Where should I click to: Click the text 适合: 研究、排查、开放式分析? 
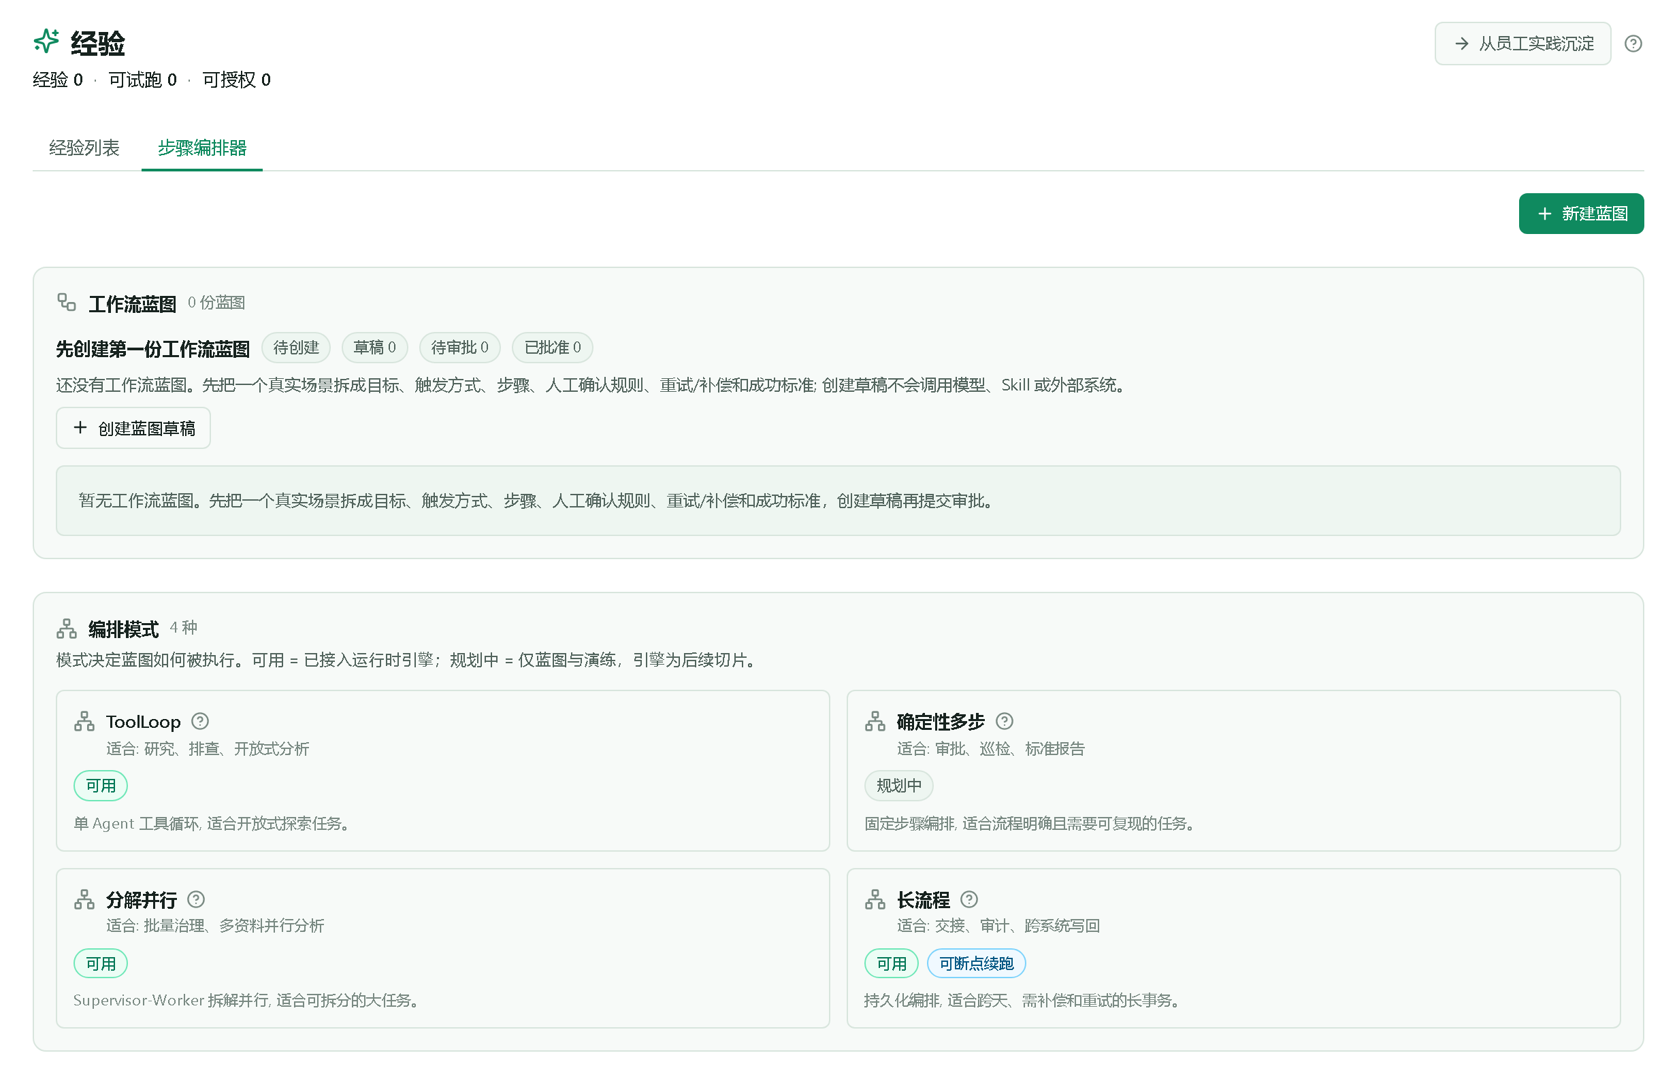[x=208, y=749]
